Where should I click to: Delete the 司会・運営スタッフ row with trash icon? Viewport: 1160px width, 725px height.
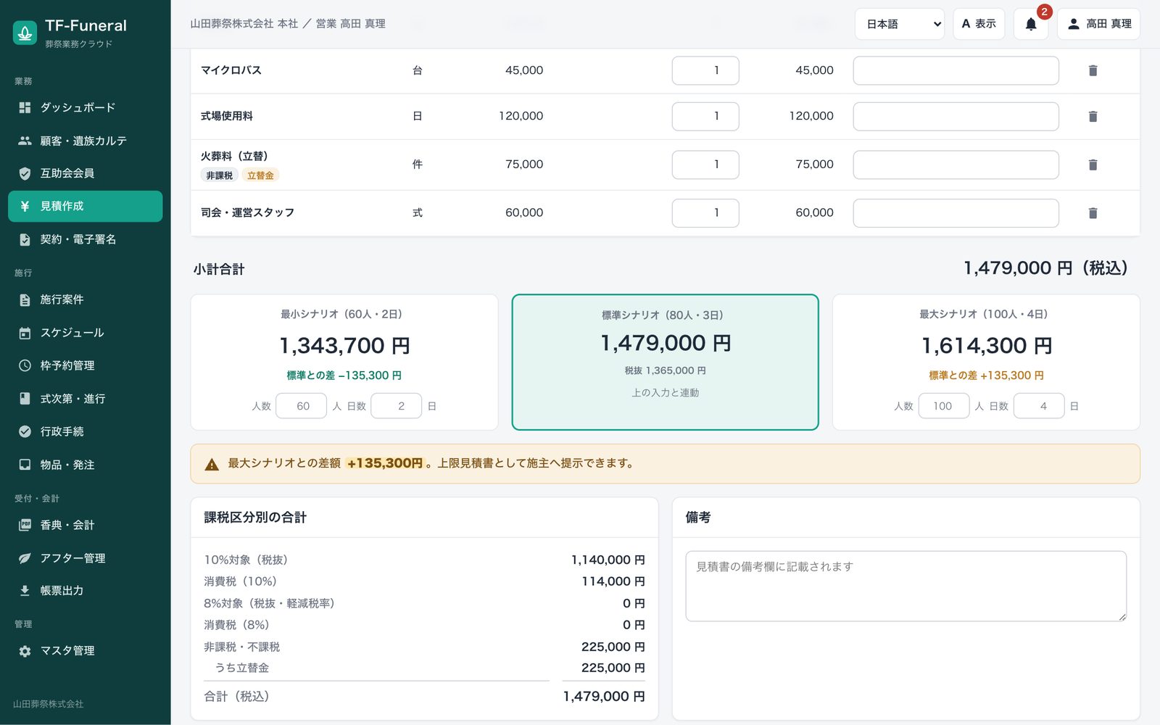click(1093, 212)
